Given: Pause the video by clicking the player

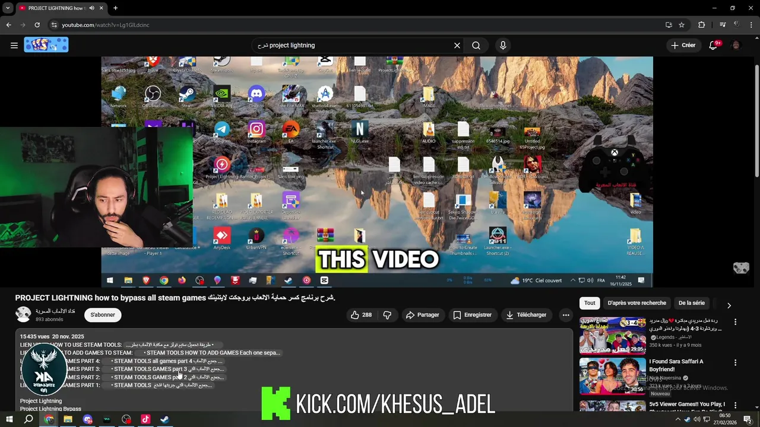Looking at the screenshot, I should point(377,172).
